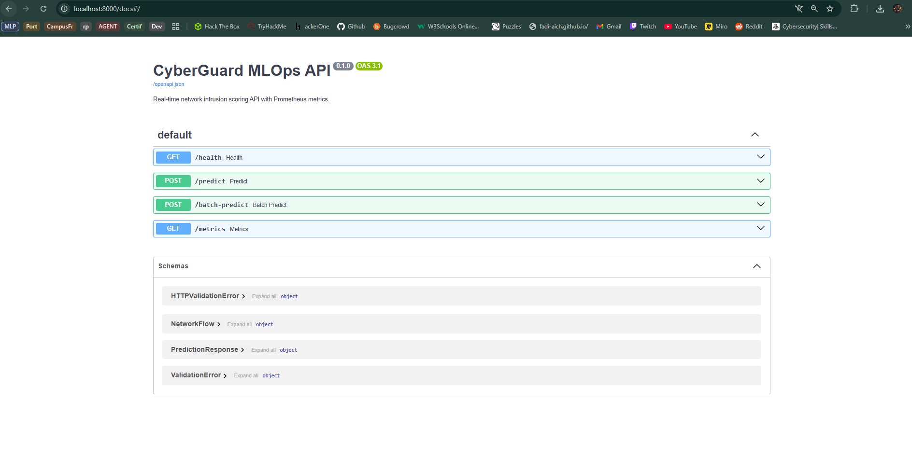Open the CampusFr bookmark folder
The width and height of the screenshot is (912, 457).
coord(60,27)
